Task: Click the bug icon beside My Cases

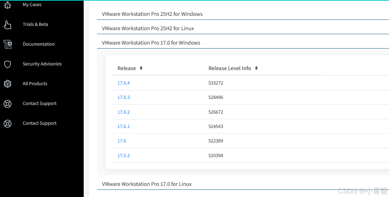Action: [x=8, y=5]
